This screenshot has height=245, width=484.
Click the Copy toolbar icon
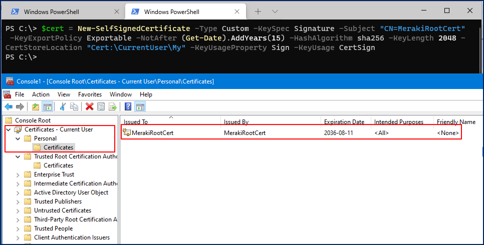(74, 106)
